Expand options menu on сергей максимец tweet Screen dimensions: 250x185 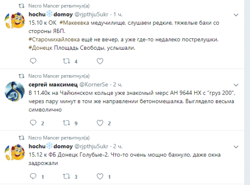tap(236, 84)
